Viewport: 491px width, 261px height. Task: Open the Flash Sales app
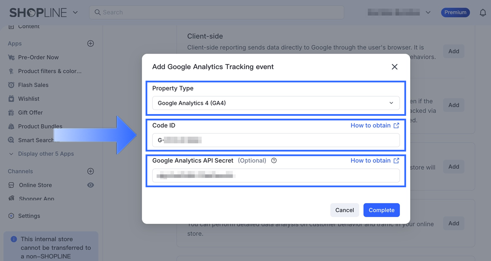click(33, 85)
